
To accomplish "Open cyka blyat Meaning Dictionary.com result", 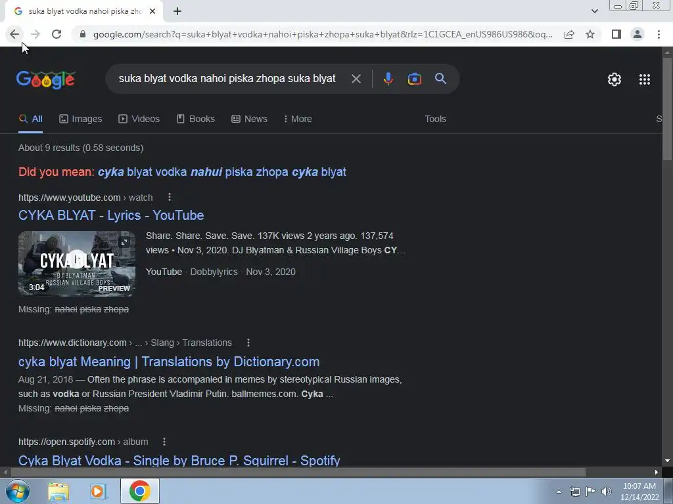I will (x=169, y=362).
